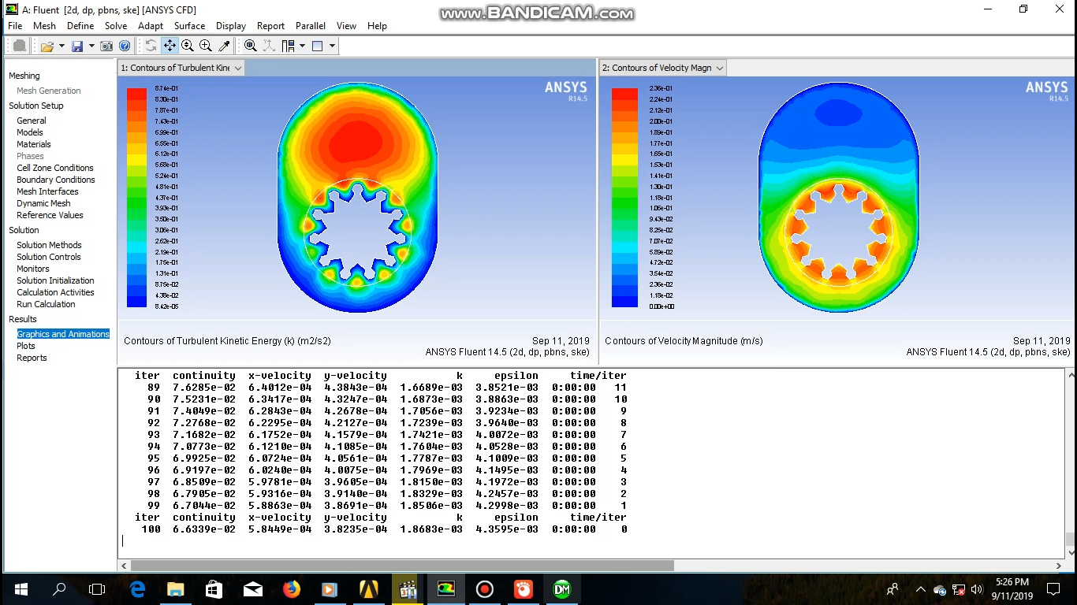
Task: Open the Parallel menu
Action: pos(310,25)
